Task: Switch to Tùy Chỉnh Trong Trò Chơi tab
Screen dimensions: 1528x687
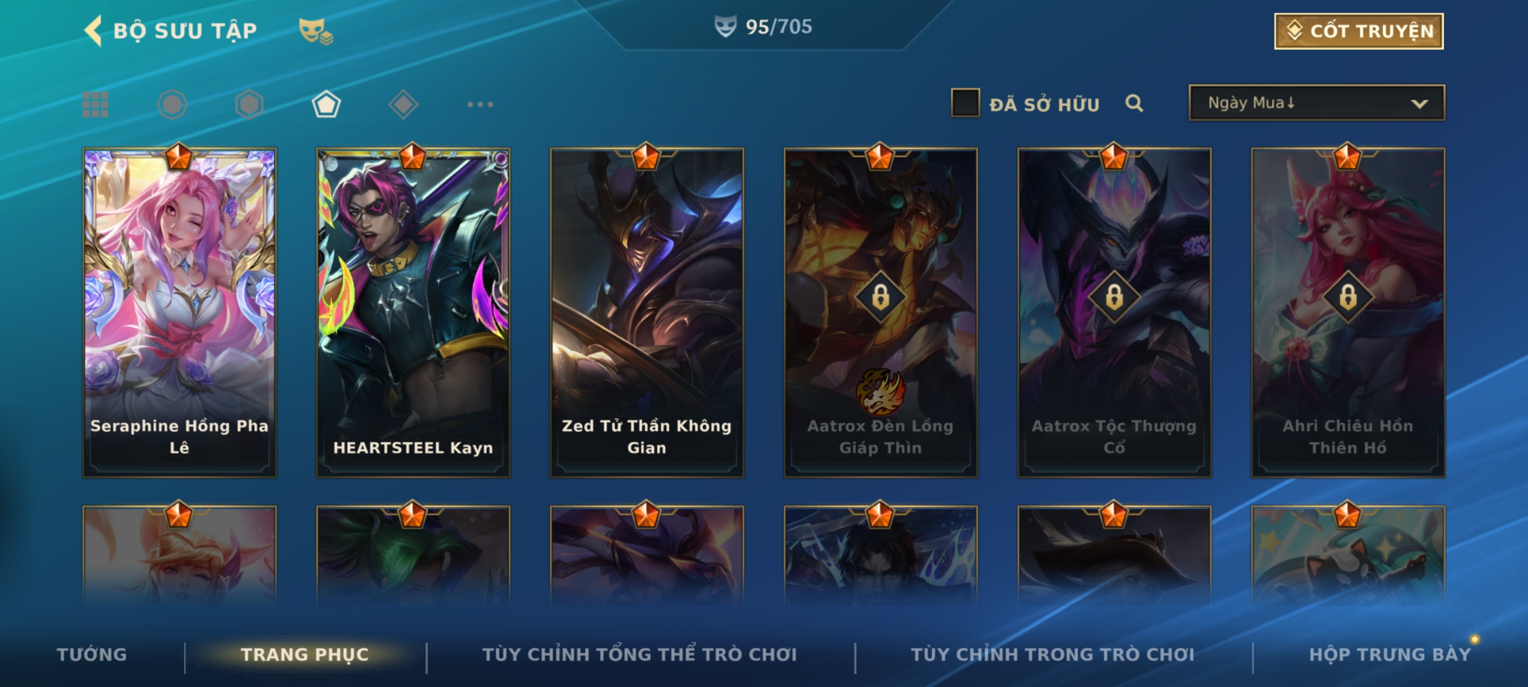Action: tap(1052, 655)
